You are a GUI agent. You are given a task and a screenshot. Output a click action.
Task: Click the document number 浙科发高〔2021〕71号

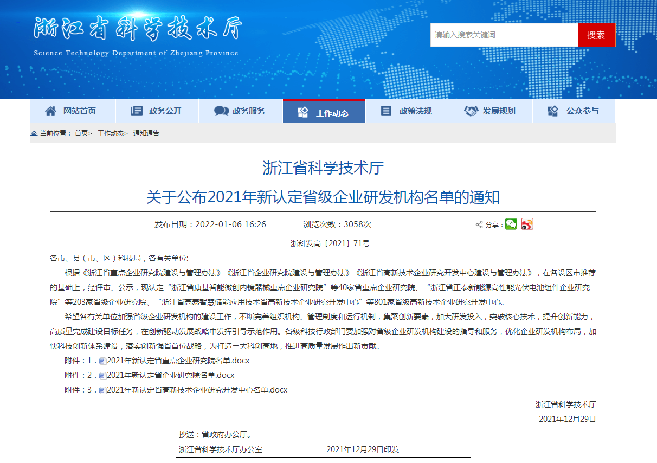[x=330, y=244]
